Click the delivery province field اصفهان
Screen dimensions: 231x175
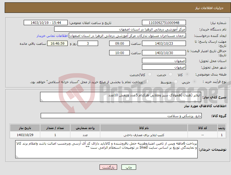point(164,61)
